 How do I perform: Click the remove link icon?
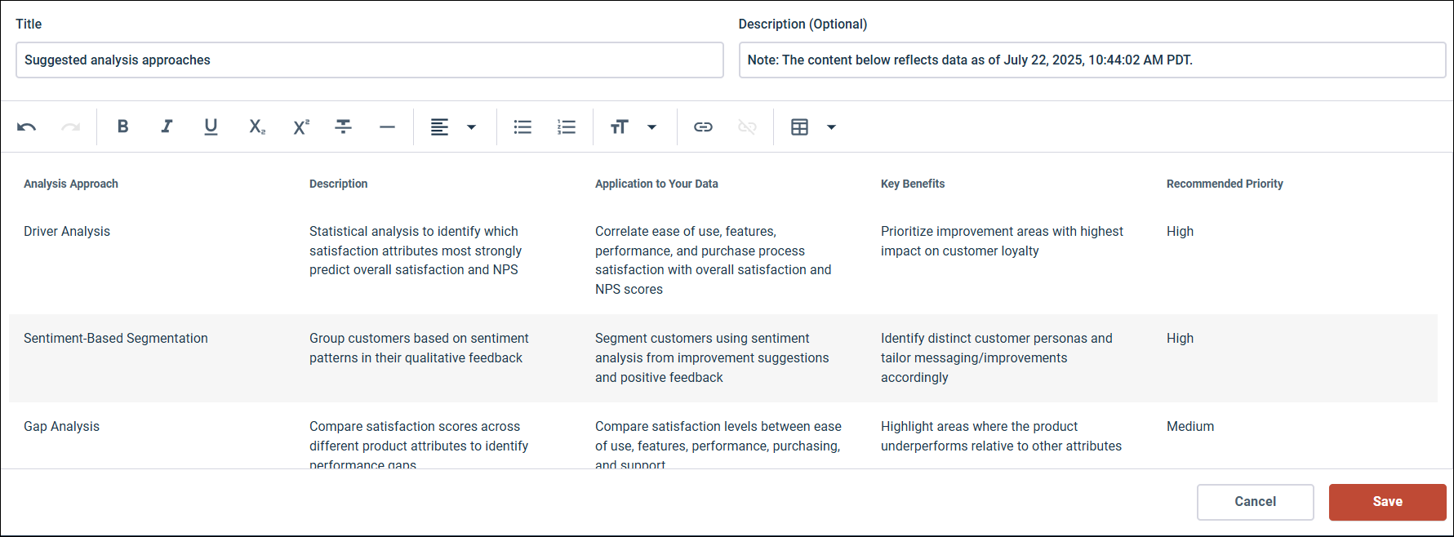point(747,126)
